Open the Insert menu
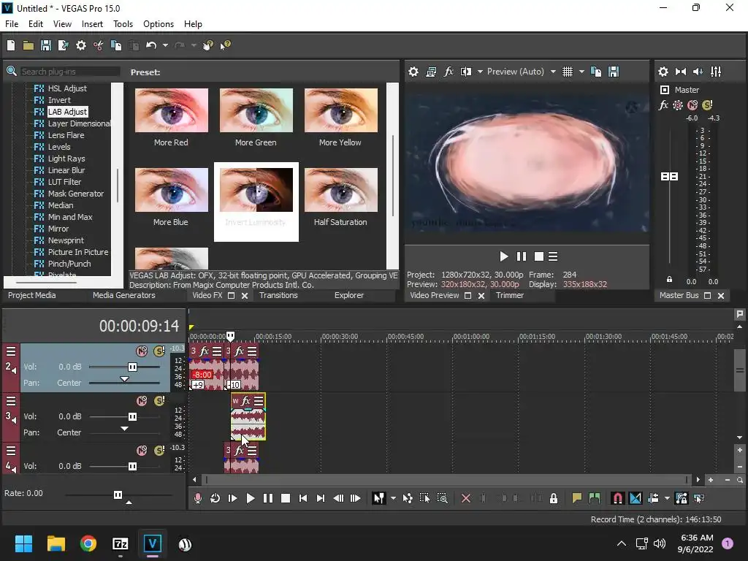748x561 pixels. 92,24
